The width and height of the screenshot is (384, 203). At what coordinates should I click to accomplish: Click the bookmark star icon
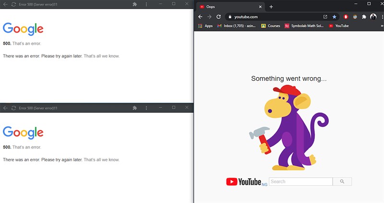(x=334, y=17)
